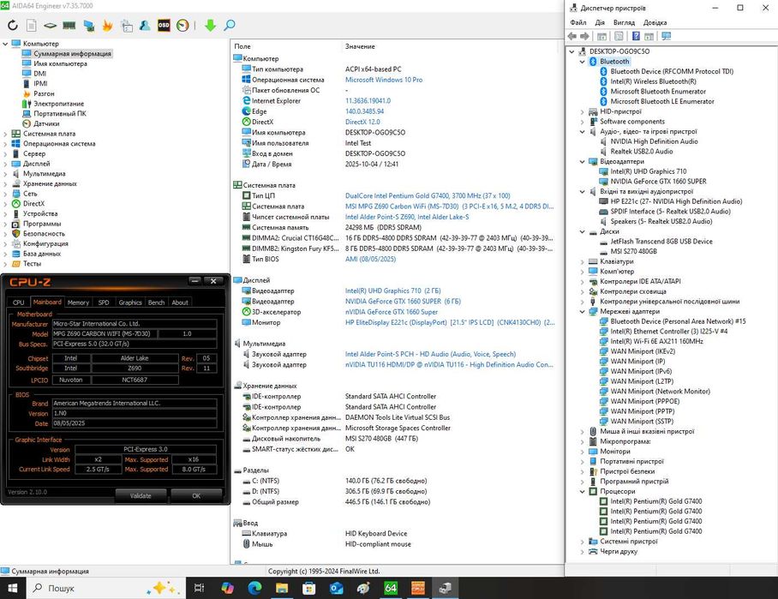
Task: Expand the HID-пристрої category
Action: point(583,111)
